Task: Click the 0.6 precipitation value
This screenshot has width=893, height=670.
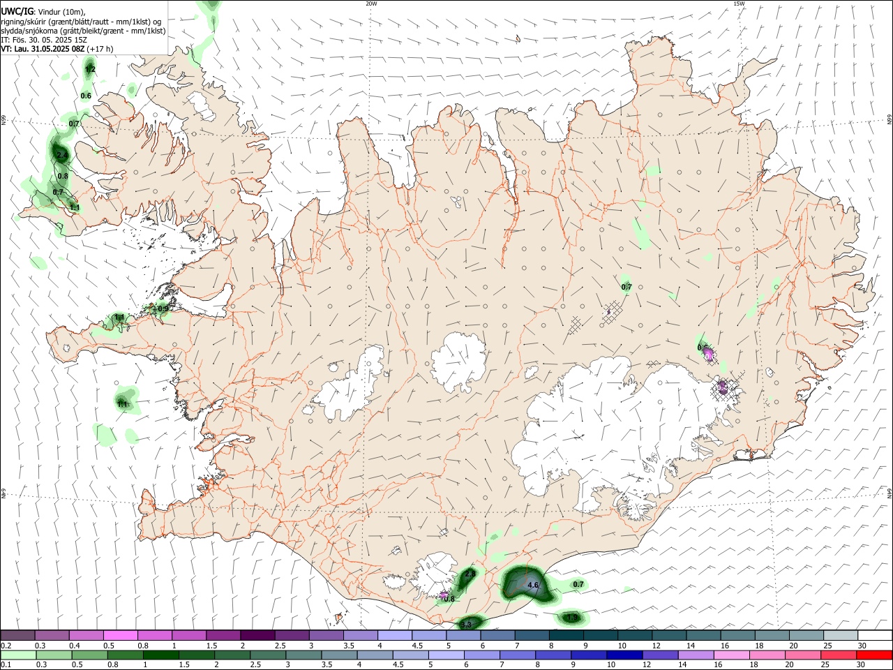Action: (x=86, y=96)
